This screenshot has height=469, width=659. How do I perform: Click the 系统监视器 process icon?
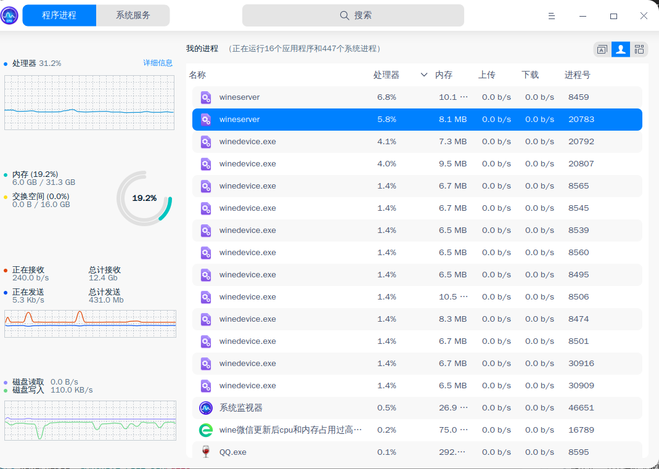click(205, 407)
